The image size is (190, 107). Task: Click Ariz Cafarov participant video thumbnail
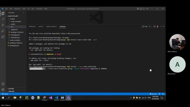click(x=178, y=42)
